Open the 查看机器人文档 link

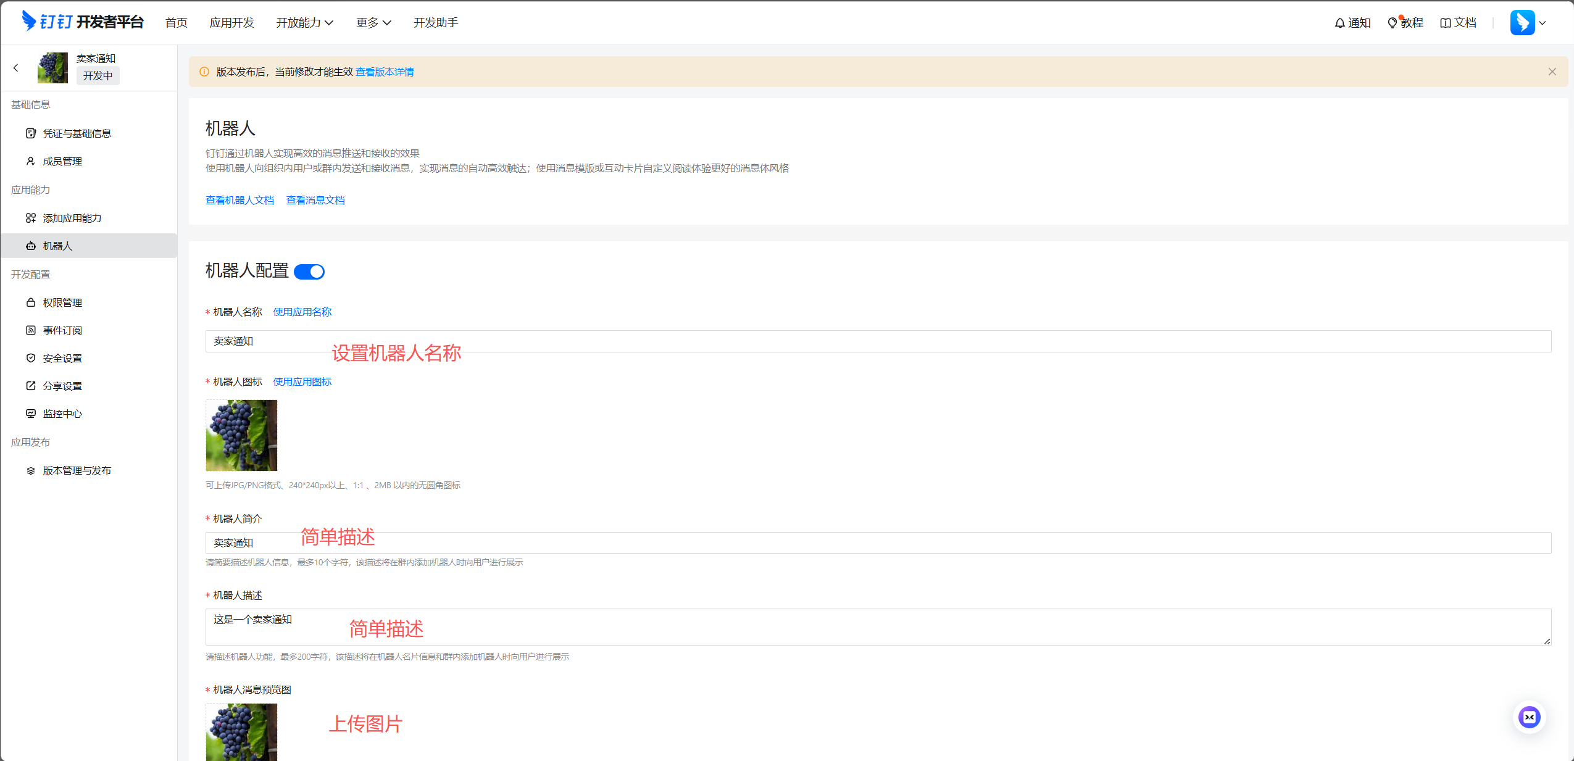[x=239, y=200]
